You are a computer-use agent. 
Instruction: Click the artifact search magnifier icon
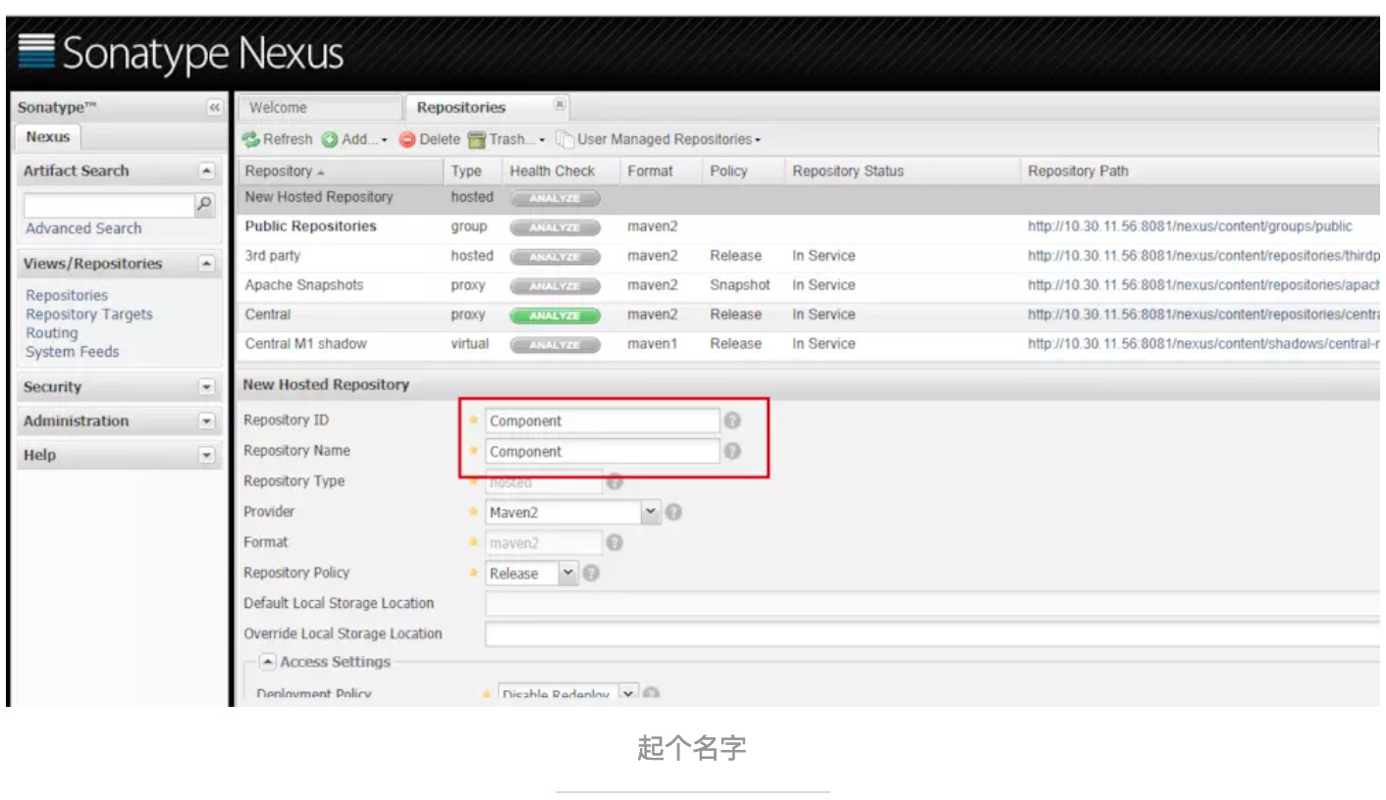[x=204, y=205]
